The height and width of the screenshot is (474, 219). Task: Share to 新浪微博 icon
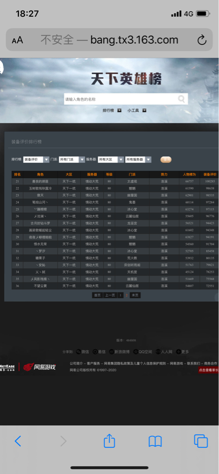(111, 352)
